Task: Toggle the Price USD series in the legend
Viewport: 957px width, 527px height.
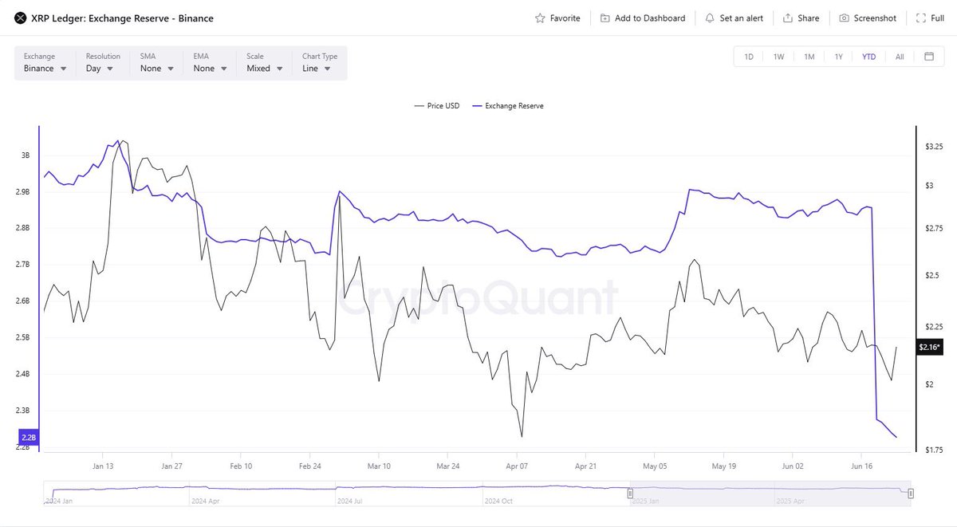Action: (x=436, y=105)
